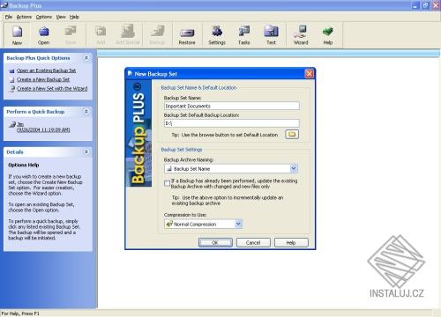The image size is (441, 317).
Task: Enable update existing Backup Archive checkbox
Action: 167,184
